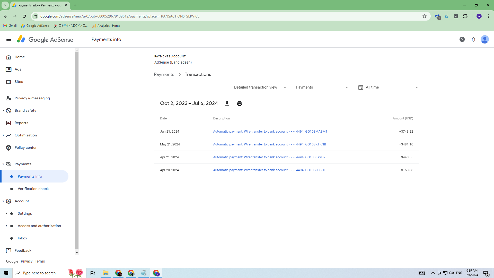Open the notifications bell
Image resolution: width=494 pixels, height=278 pixels.
coord(473,39)
